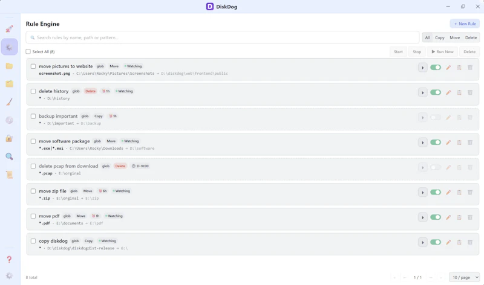Screen dimensions: 484x285
Task: Open the scroll log icon in the sidebar
Action: click(9, 175)
